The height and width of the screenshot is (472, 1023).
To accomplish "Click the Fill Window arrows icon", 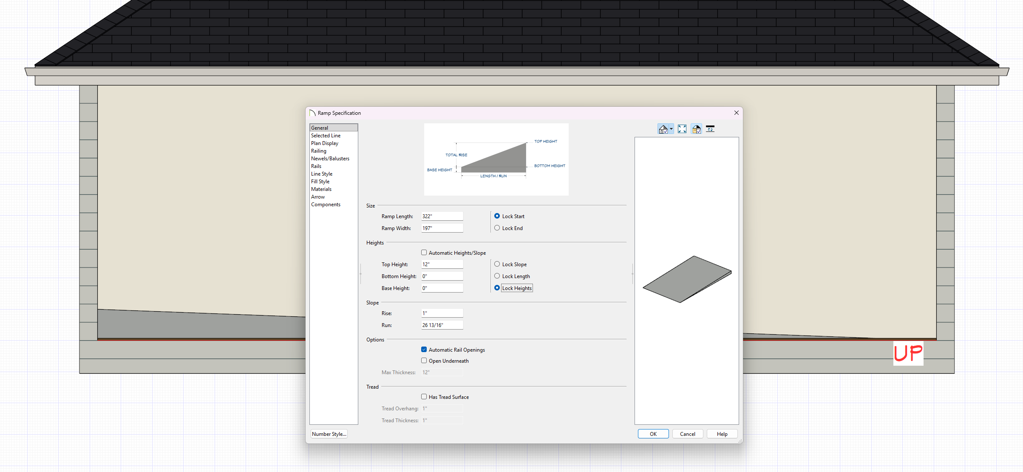I will [x=682, y=129].
